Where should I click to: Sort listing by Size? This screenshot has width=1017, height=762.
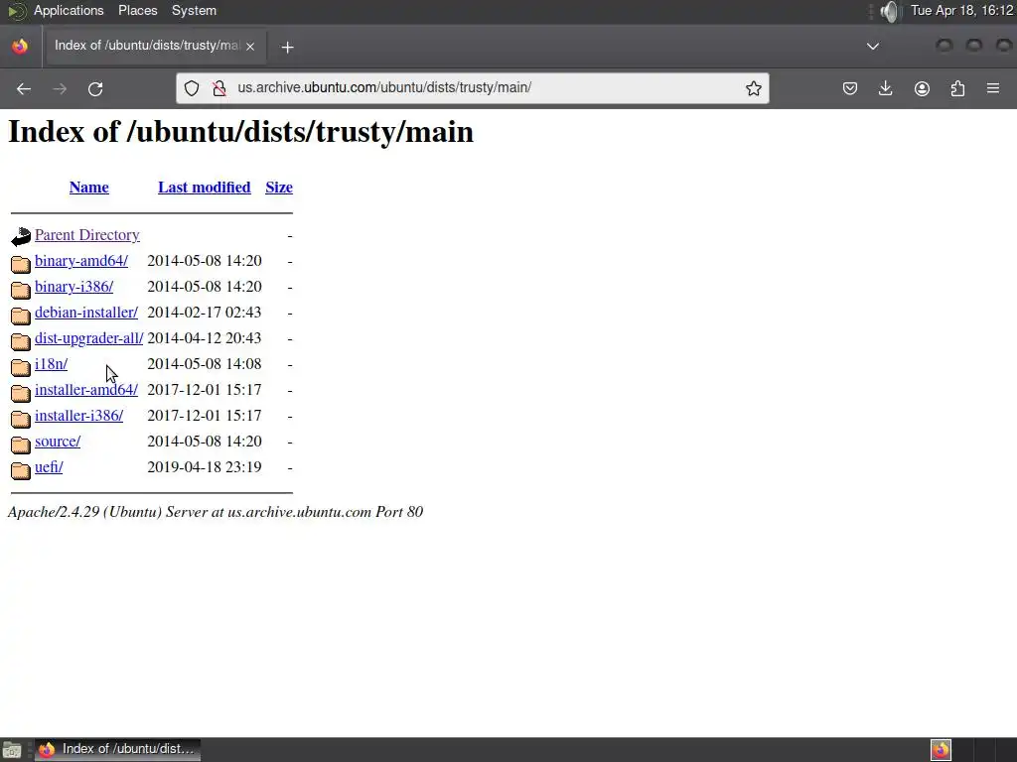click(279, 188)
